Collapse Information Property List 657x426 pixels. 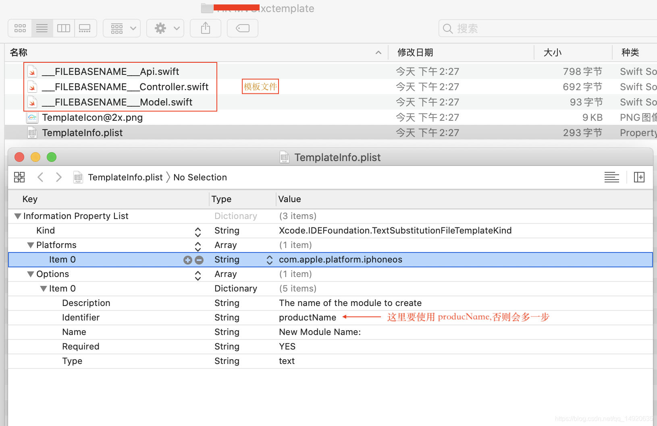17,216
